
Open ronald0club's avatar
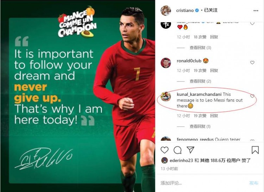click(x=166, y=63)
